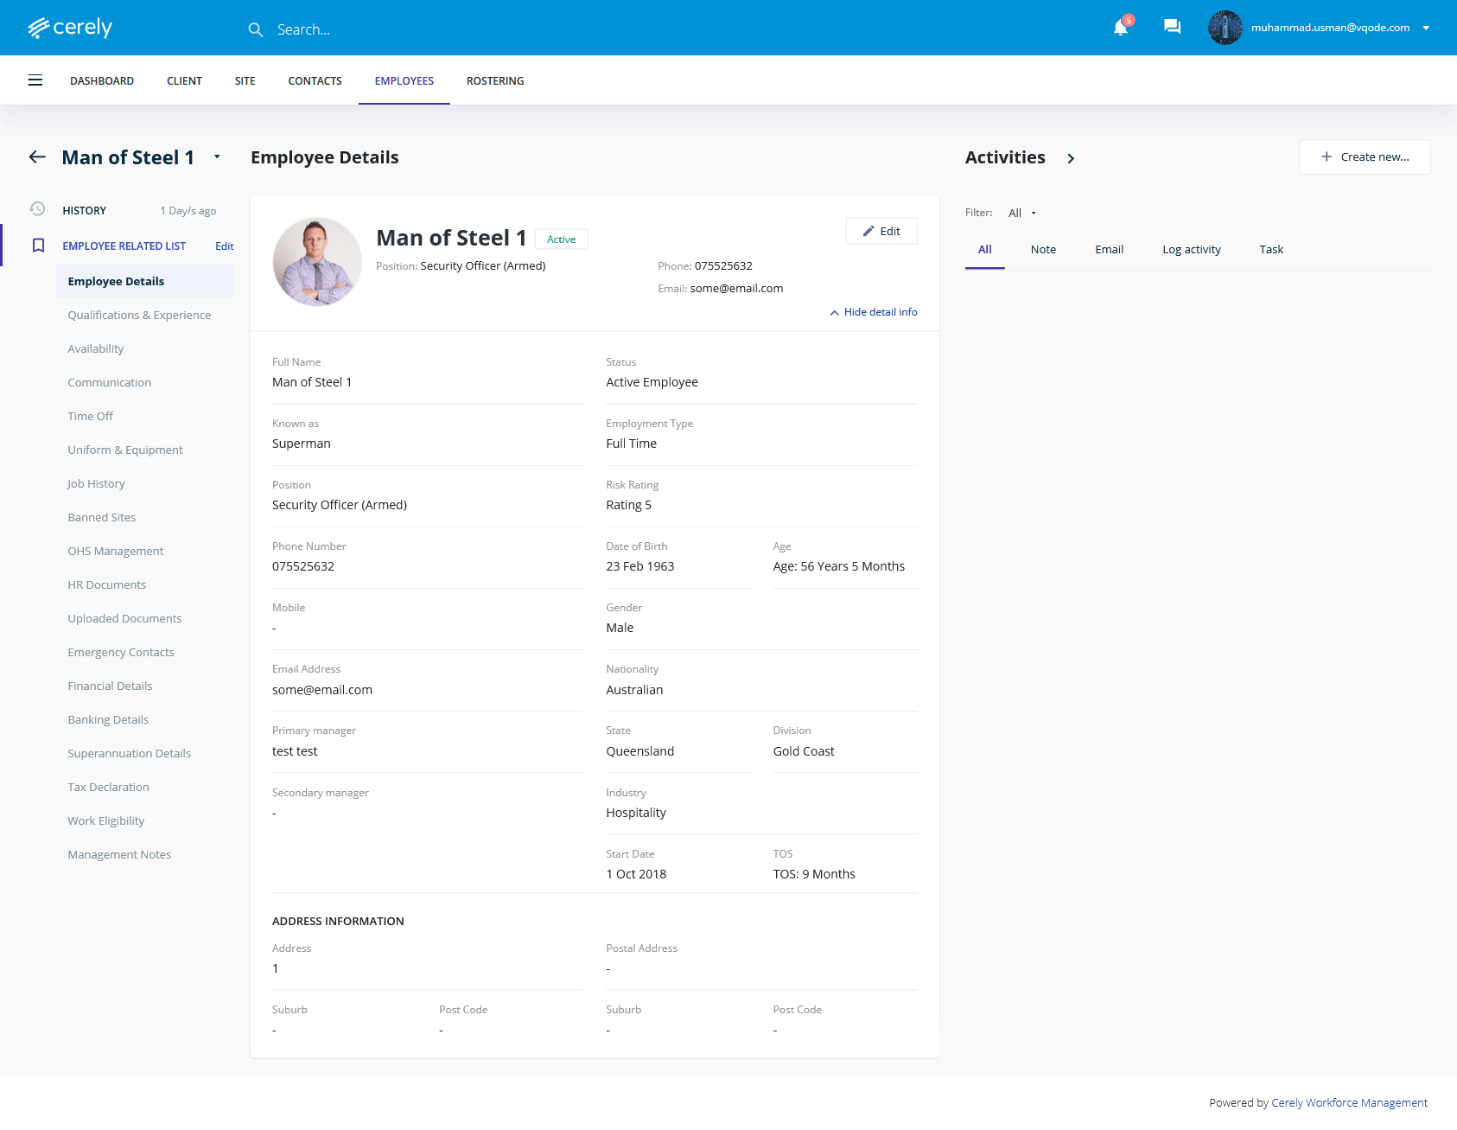Click the search magnifier icon

coord(255,29)
